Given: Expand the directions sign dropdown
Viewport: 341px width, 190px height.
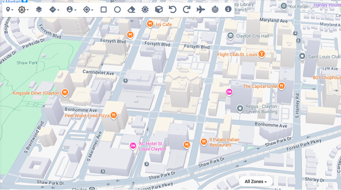Looking at the screenshot, I should tap(54, 9).
